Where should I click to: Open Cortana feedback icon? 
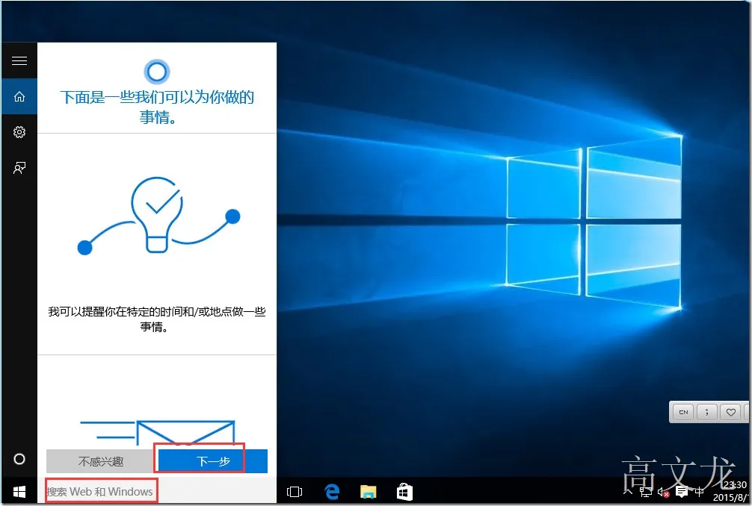click(19, 168)
